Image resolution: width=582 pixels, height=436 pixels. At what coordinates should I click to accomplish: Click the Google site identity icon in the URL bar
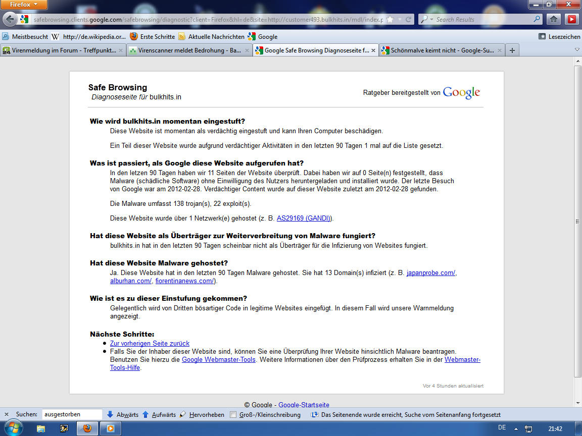24,19
